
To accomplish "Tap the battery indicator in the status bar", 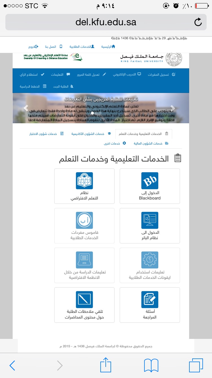I will [202, 5].
